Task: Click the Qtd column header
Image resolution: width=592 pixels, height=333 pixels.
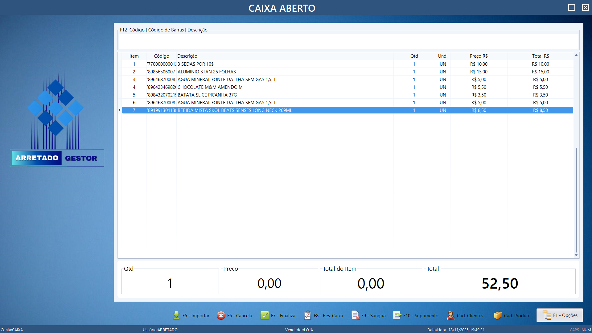Action: (414, 56)
